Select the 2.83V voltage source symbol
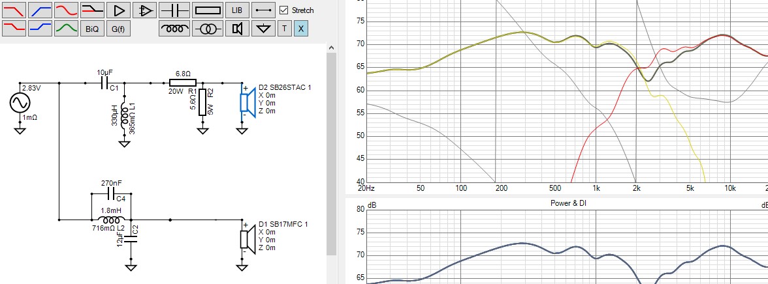This screenshot has height=284, width=768. (20, 103)
